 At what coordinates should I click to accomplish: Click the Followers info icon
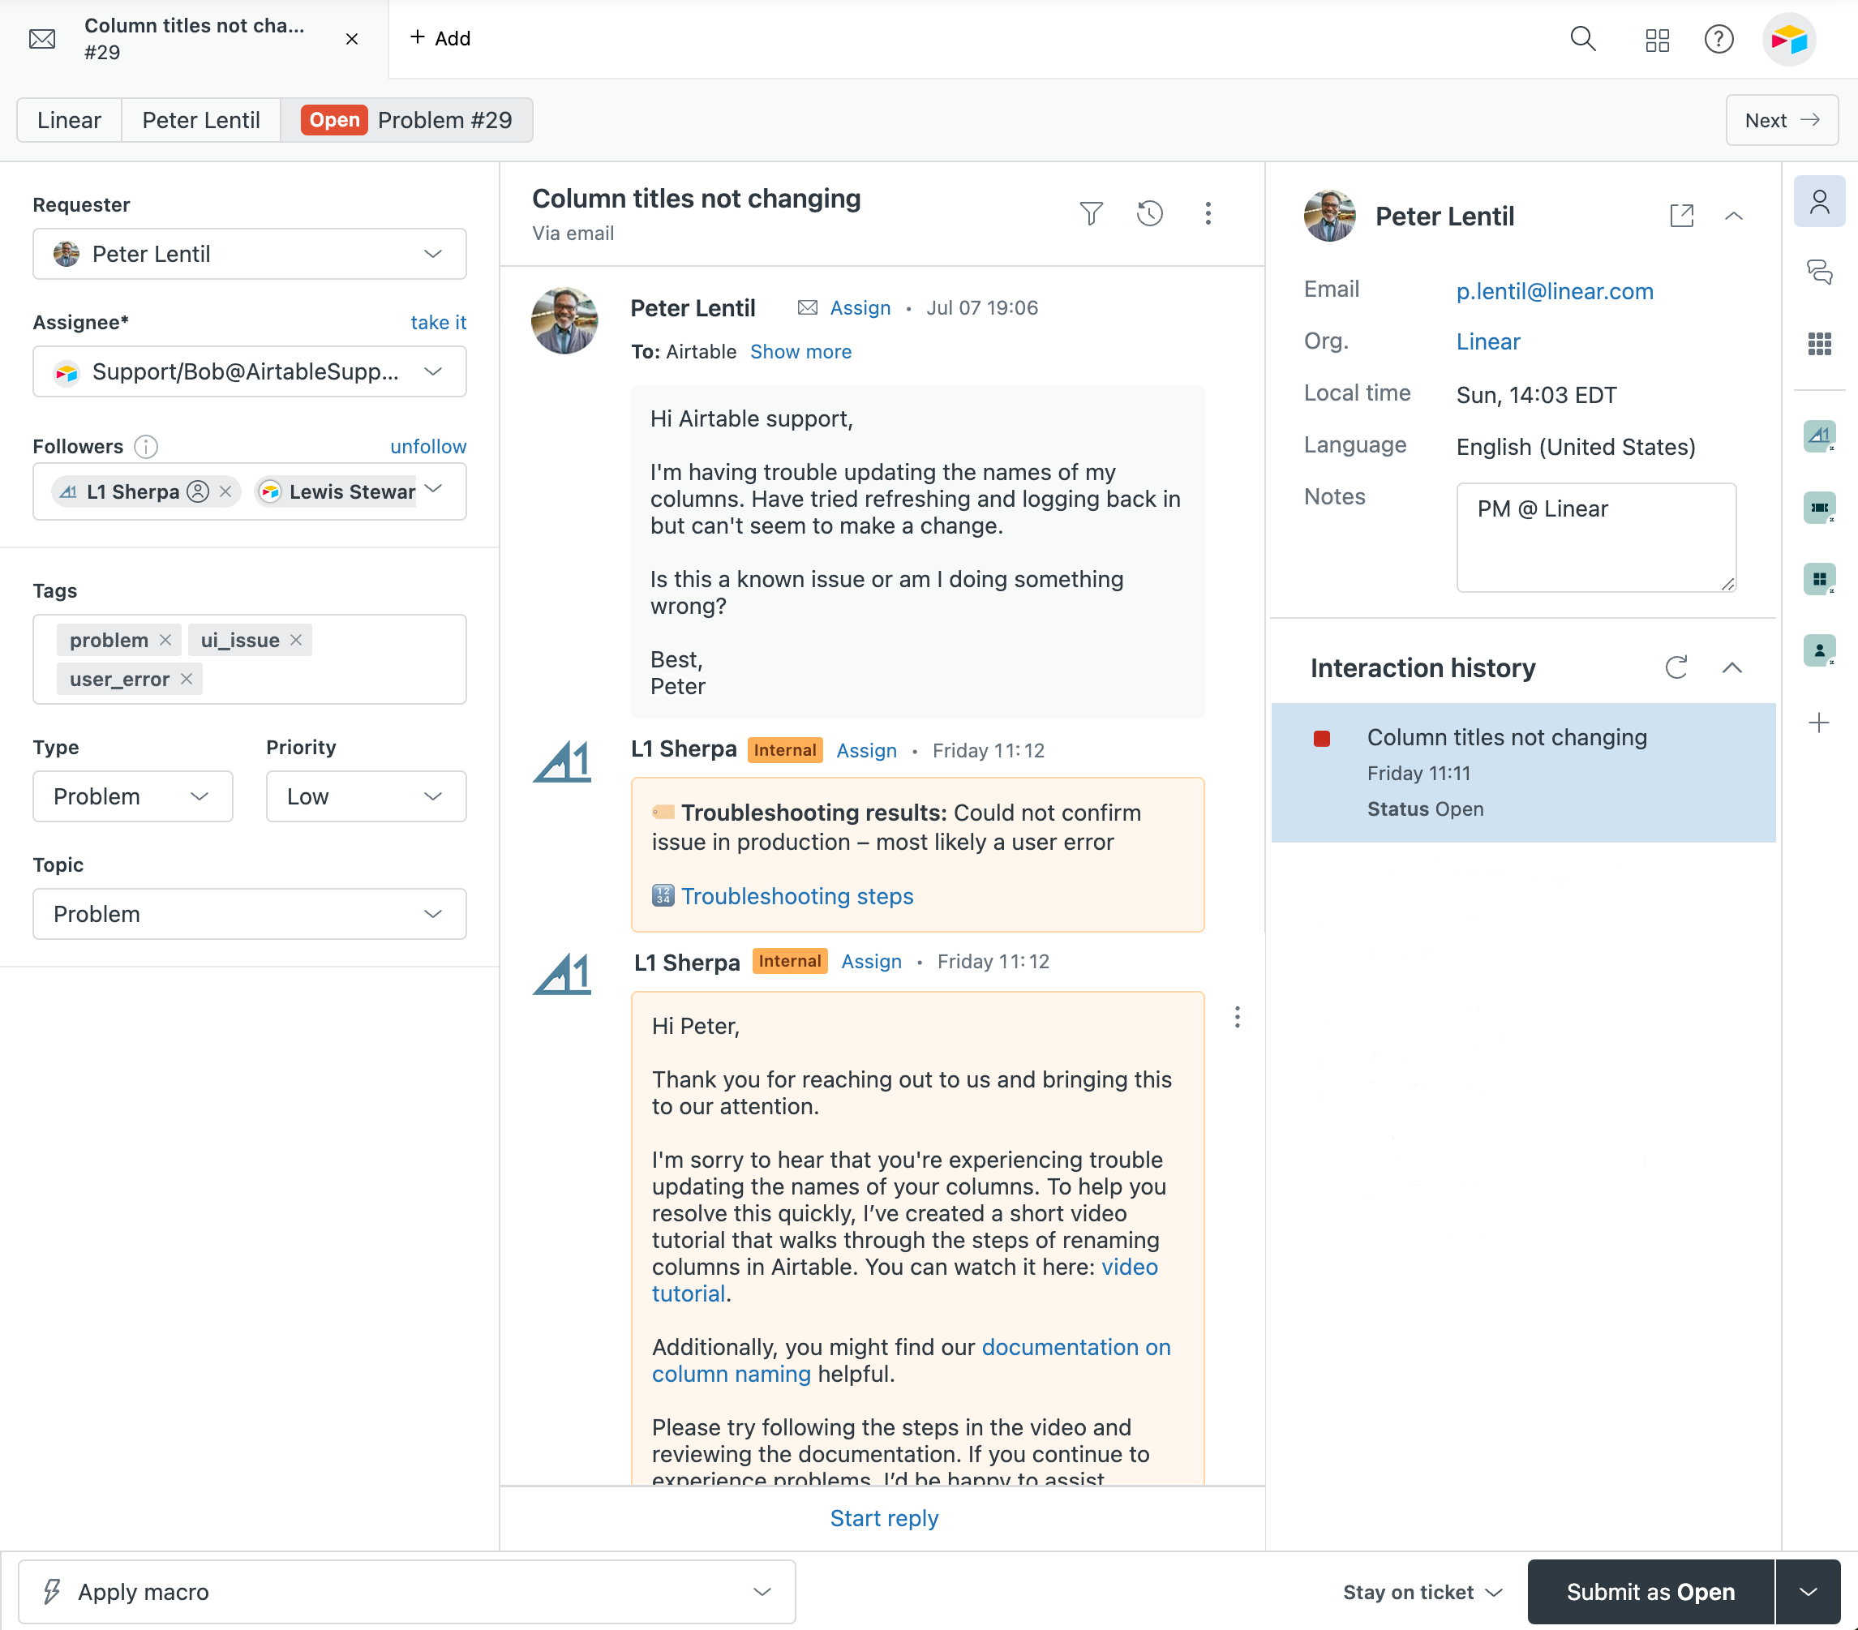[146, 446]
